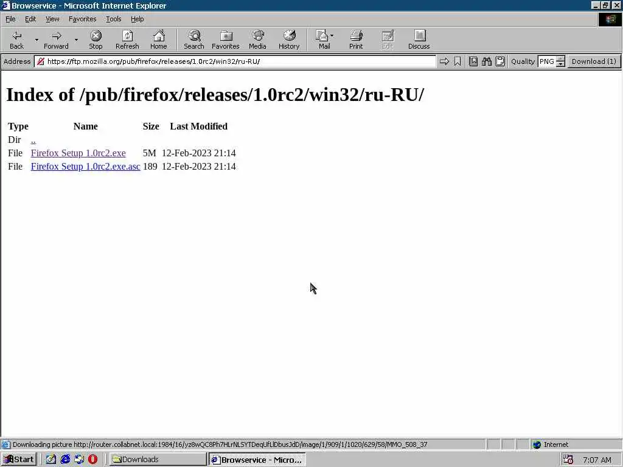
Task: Click the clipboard icon
Action: pyautogui.click(x=500, y=61)
